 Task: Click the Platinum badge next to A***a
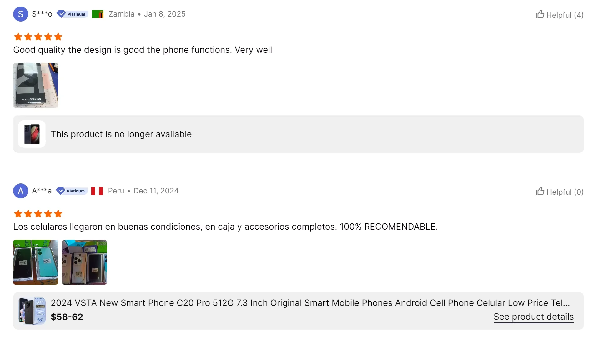[x=72, y=191]
